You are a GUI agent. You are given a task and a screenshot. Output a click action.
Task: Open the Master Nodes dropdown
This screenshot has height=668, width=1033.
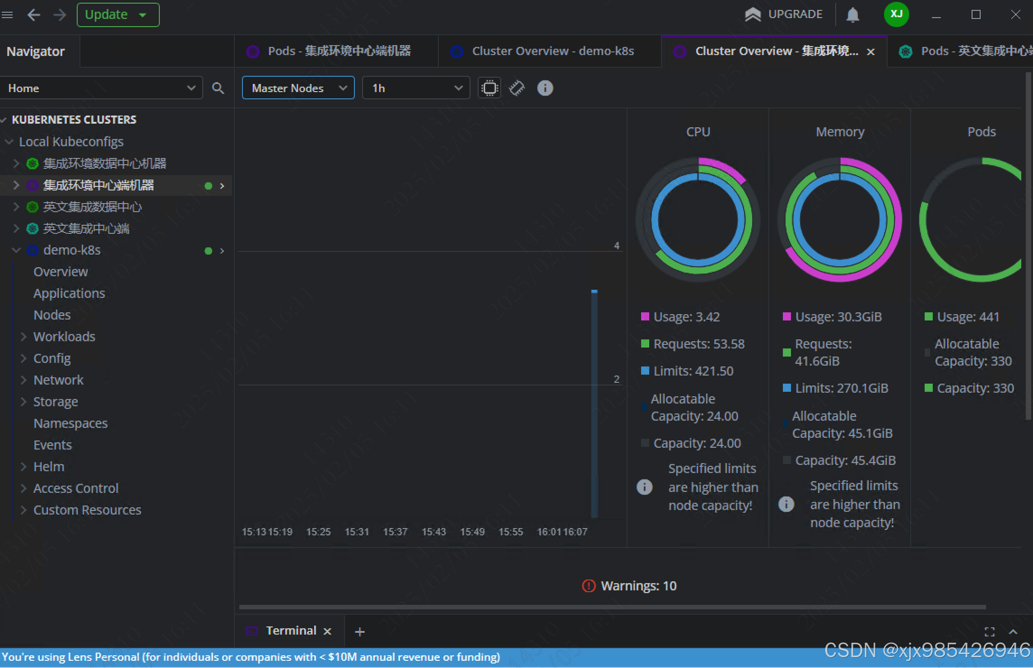tap(298, 88)
